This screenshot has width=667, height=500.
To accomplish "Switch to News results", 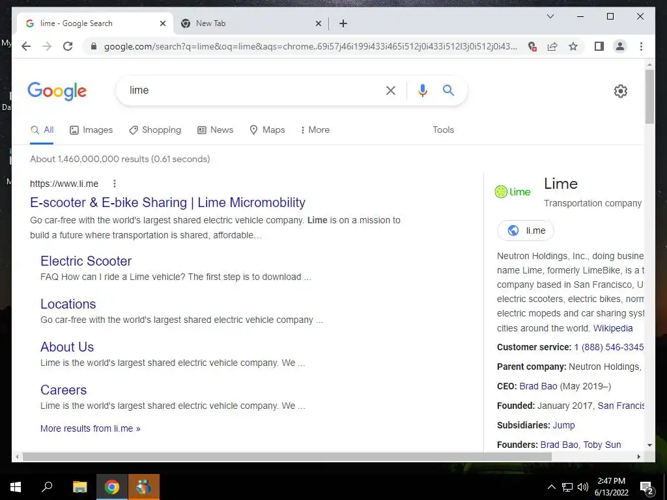I will tap(215, 130).
